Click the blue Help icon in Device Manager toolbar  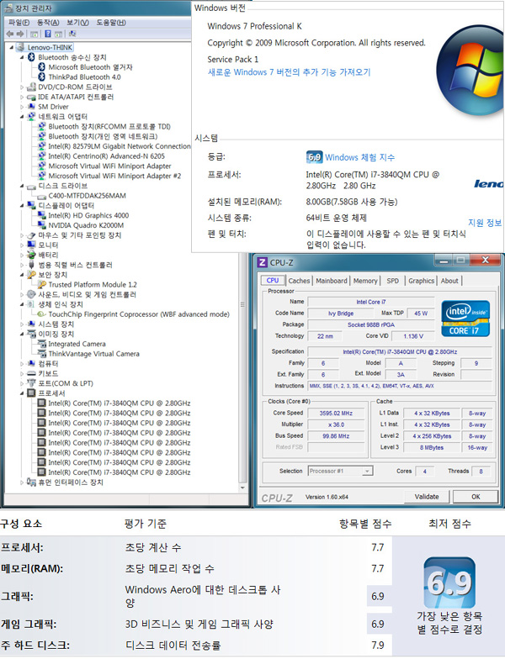click(47, 34)
